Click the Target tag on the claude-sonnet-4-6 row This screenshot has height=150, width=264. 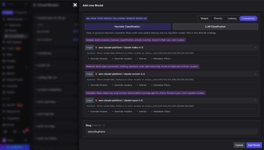pyautogui.click(x=89, y=74)
